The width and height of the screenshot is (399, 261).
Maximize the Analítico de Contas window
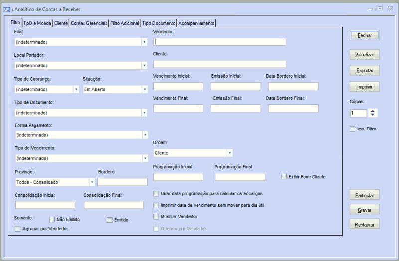(380, 8)
